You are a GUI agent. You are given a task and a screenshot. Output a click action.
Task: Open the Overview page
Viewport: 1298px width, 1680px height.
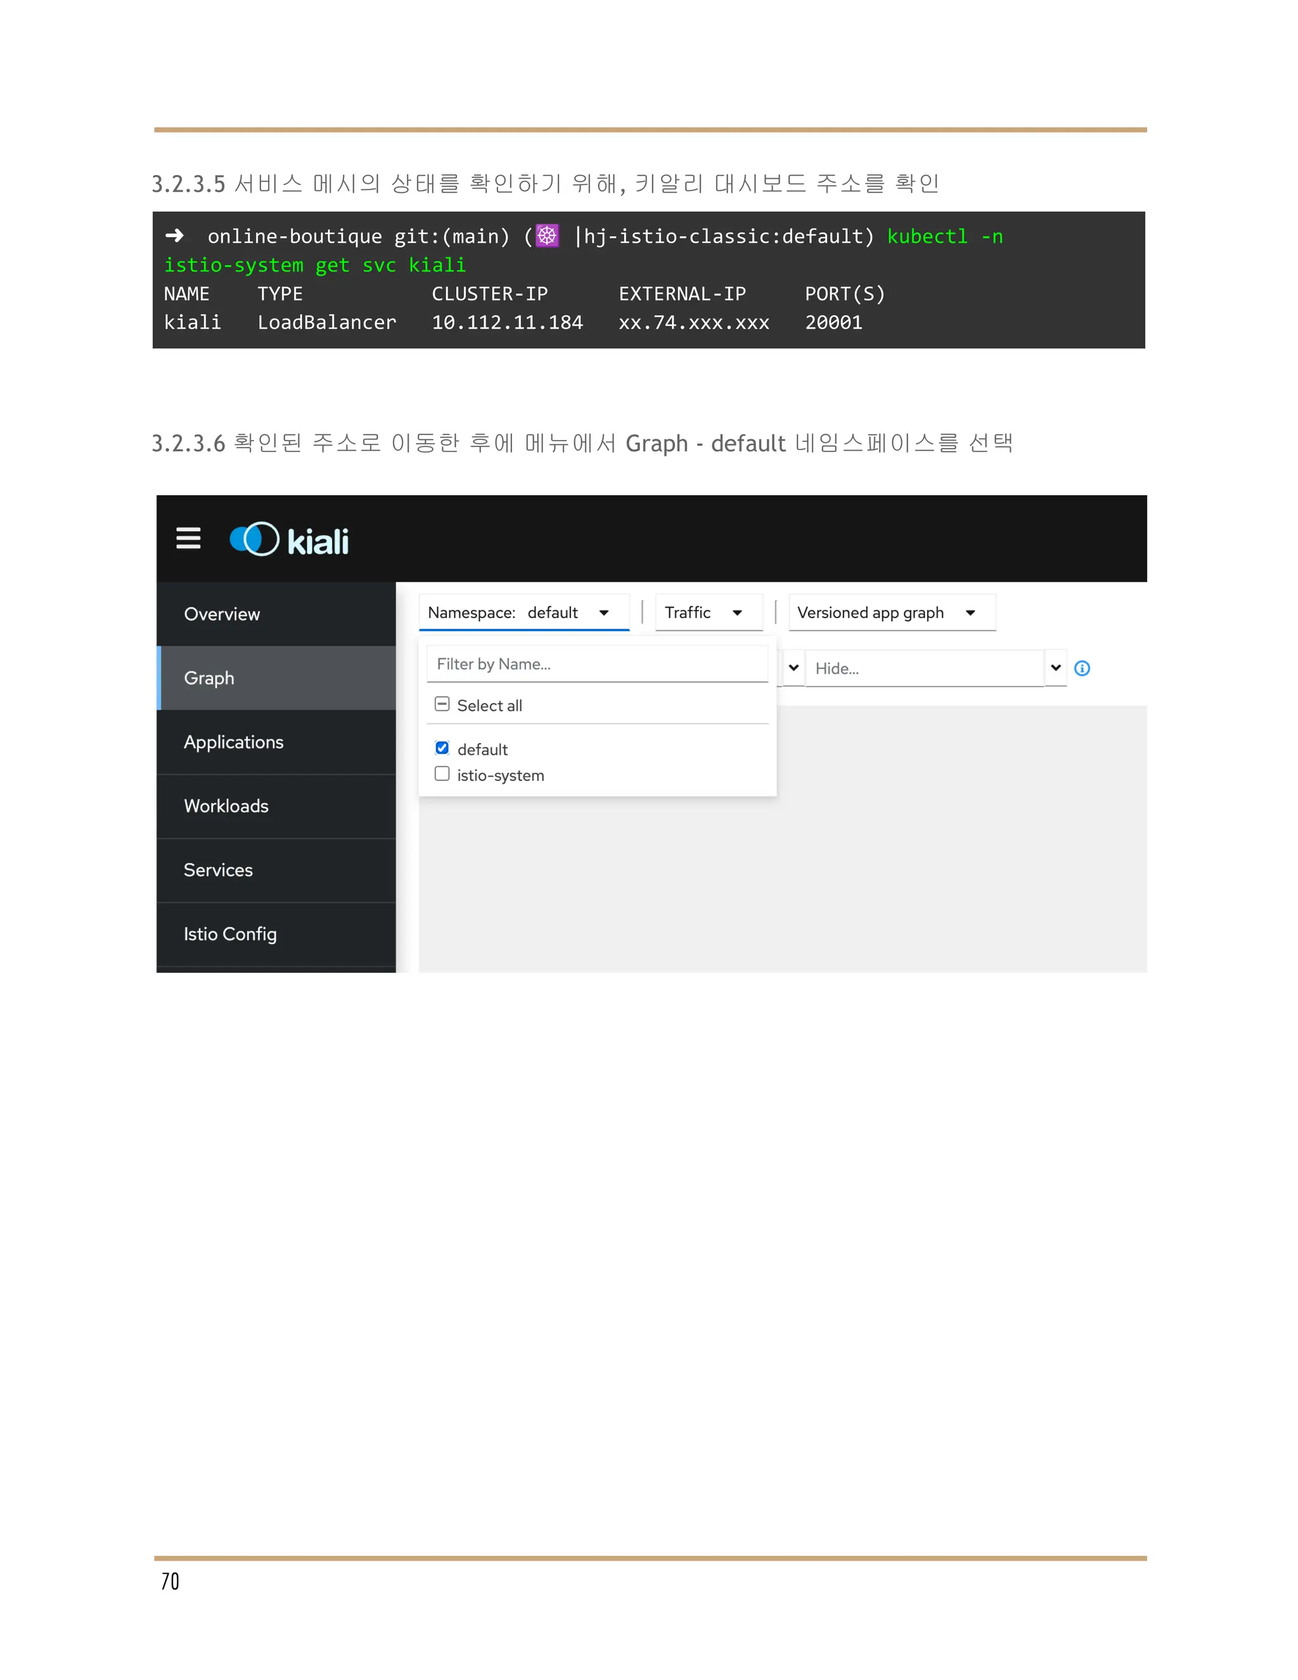coord(276,614)
